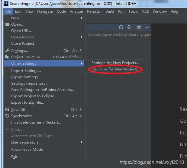
Task: Choose Export Project to Eclipse...
Action: click(x=44, y=96)
